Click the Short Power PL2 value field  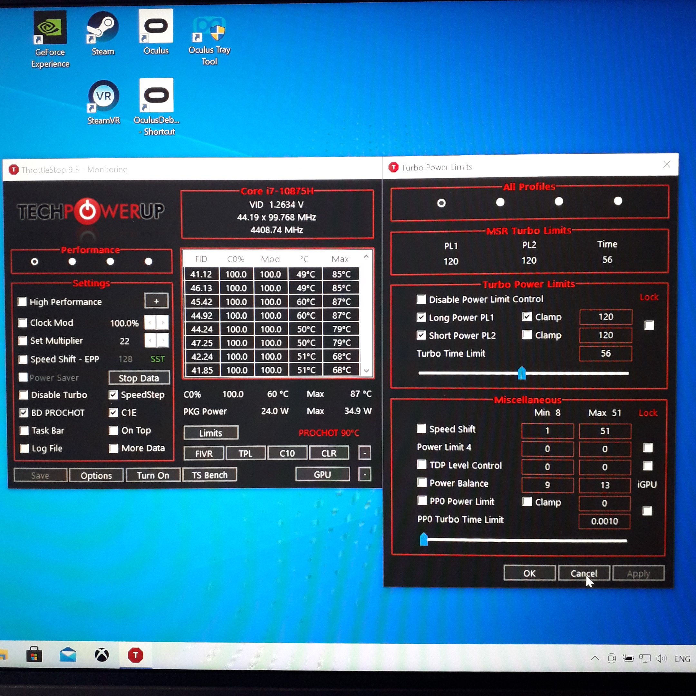point(605,335)
